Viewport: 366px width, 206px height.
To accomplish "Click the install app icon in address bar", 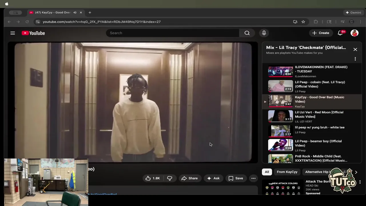I will pos(295,22).
